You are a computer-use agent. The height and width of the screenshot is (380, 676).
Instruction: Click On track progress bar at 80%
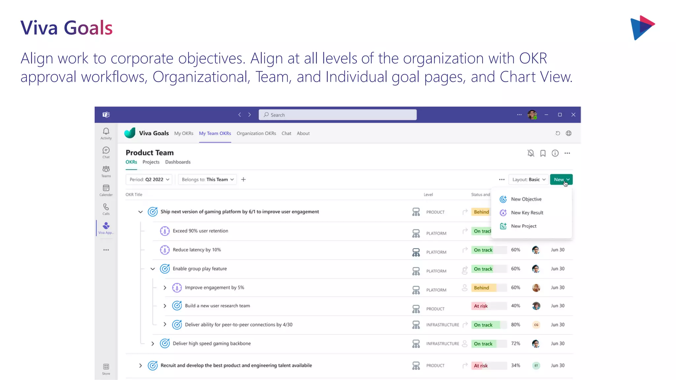[x=489, y=325]
